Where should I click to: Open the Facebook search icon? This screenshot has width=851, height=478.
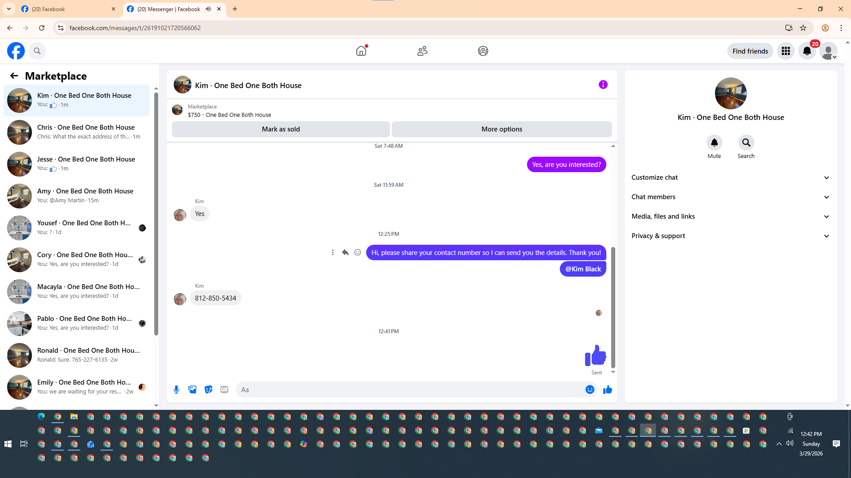pyautogui.click(x=37, y=51)
